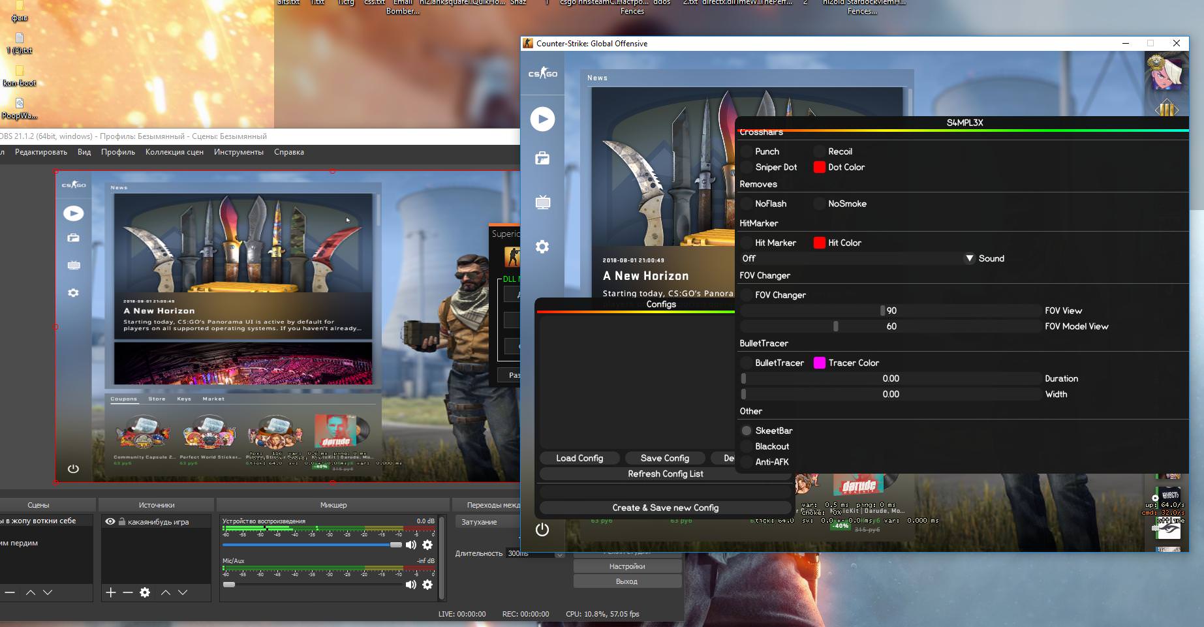Image resolution: width=1204 pixels, height=627 pixels.
Task: Move scene up in OBS Scenes panel
Action: [x=31, y=592]
